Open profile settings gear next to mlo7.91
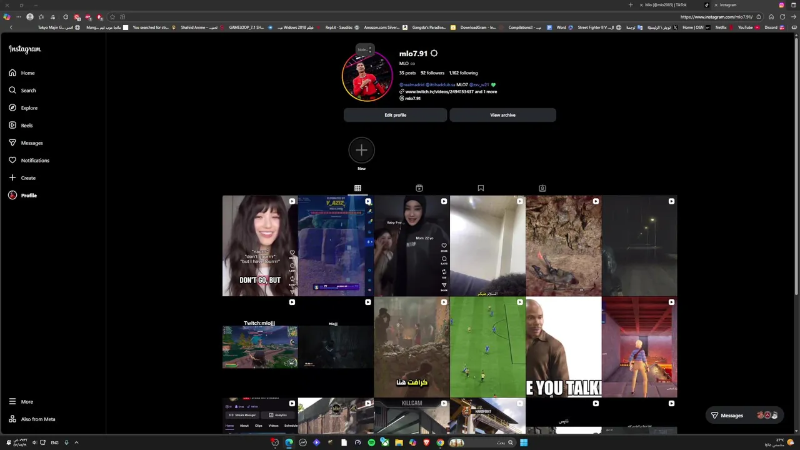 pos(434,53)
